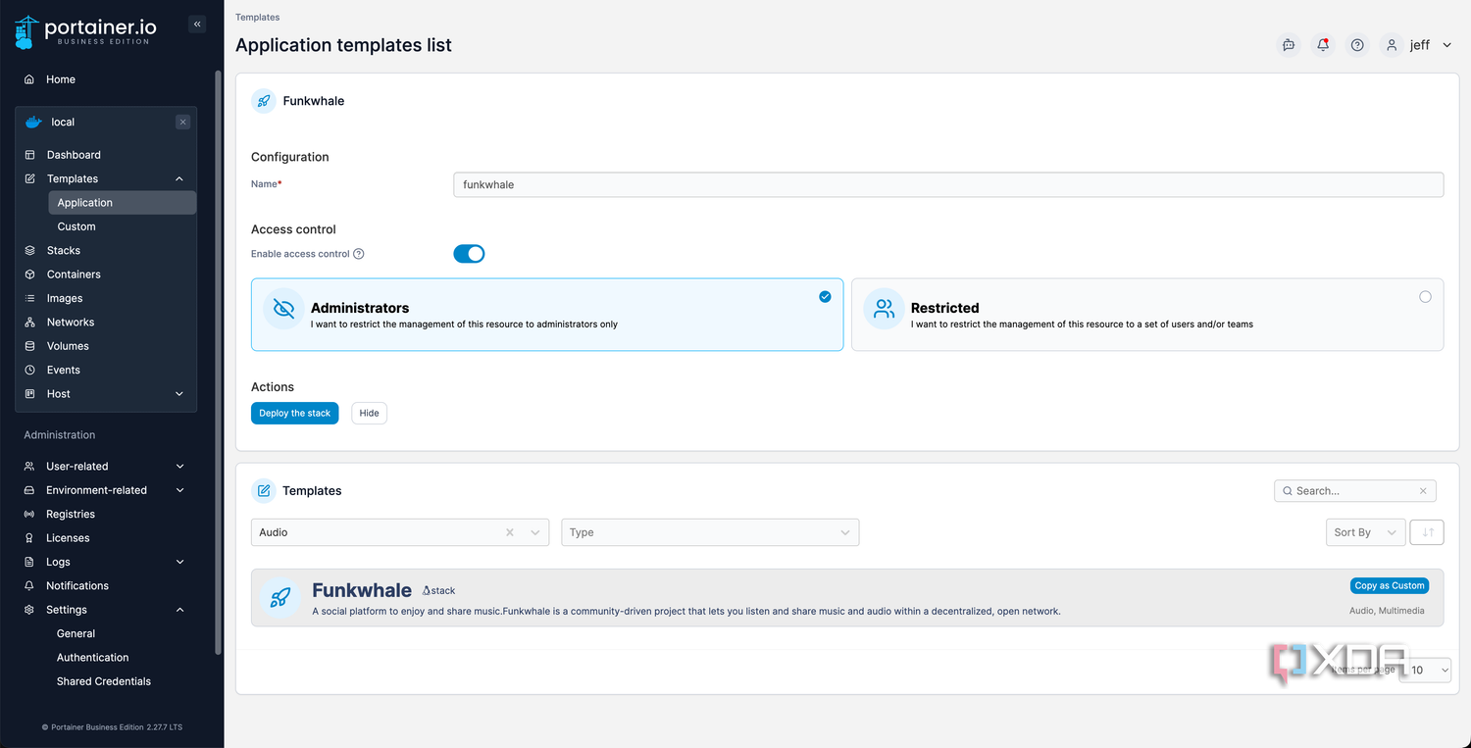Click the users icon on Restricted card
This screenshot has height=748, width=1471.
point(884,309)
